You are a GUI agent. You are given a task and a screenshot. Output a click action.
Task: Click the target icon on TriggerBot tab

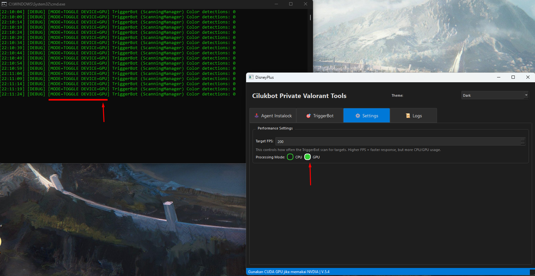(x=308, y=116)
